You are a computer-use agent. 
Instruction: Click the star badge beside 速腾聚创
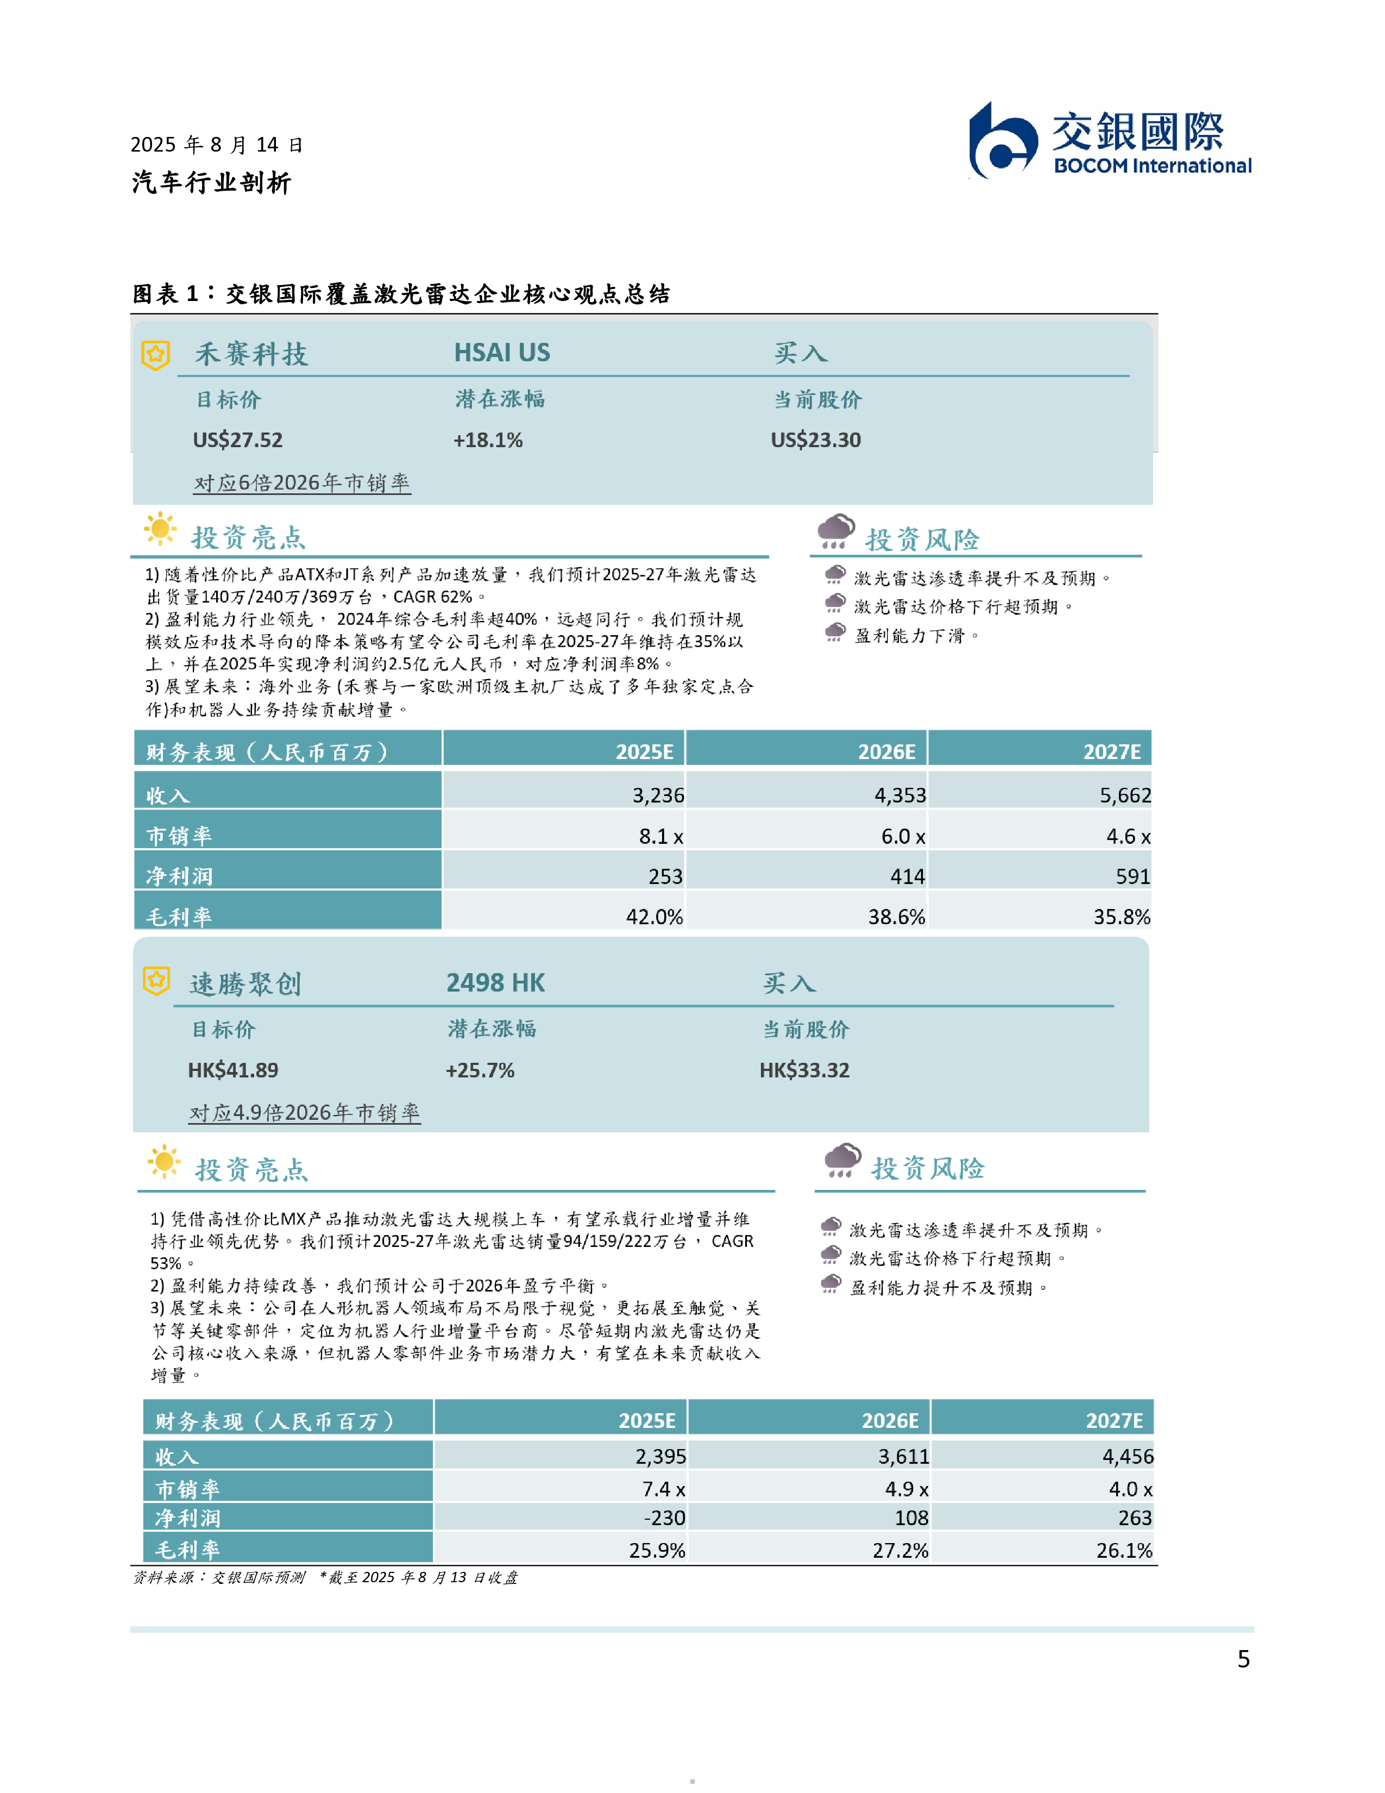[156, 980]
